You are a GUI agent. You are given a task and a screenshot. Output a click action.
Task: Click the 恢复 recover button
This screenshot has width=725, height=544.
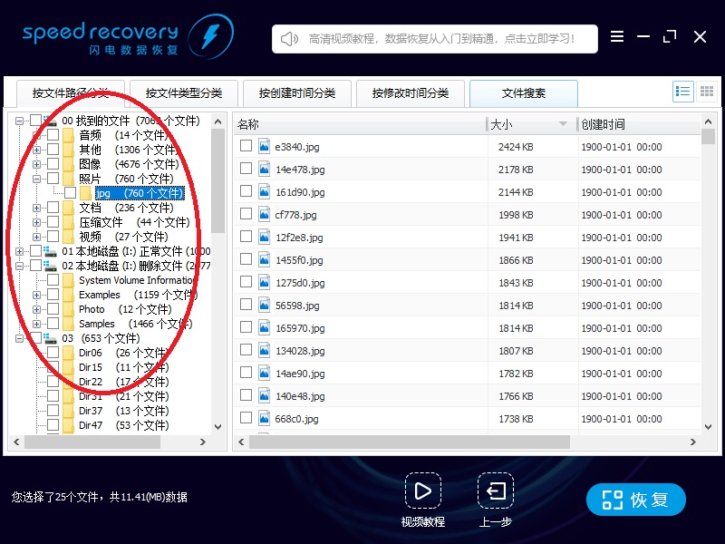635,499
